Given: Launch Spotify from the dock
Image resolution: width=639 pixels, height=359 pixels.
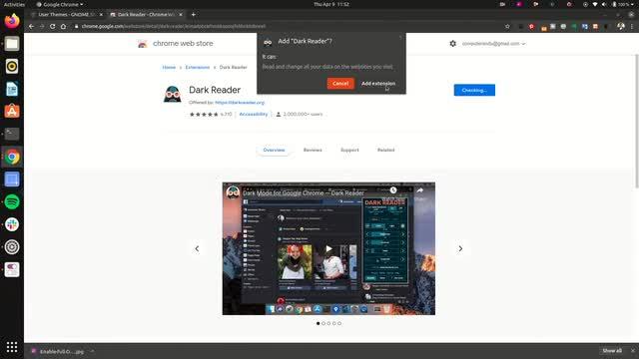Looking at the screenshot, I should click(12, 201).
